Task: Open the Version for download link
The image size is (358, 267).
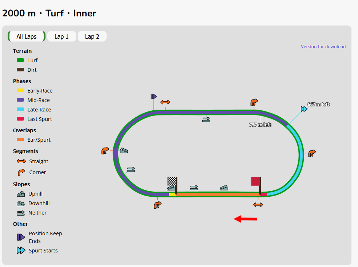Action: click(323, 46)
